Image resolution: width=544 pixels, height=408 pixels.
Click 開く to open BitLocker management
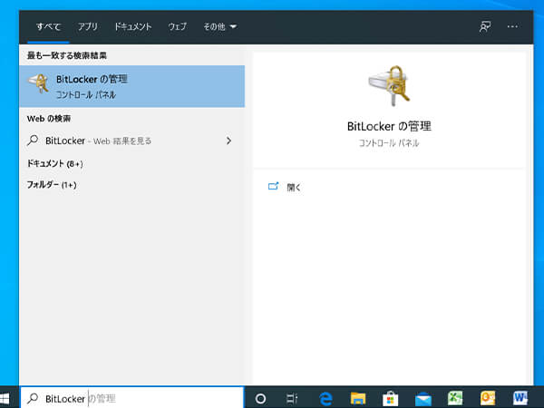[294, 188]
